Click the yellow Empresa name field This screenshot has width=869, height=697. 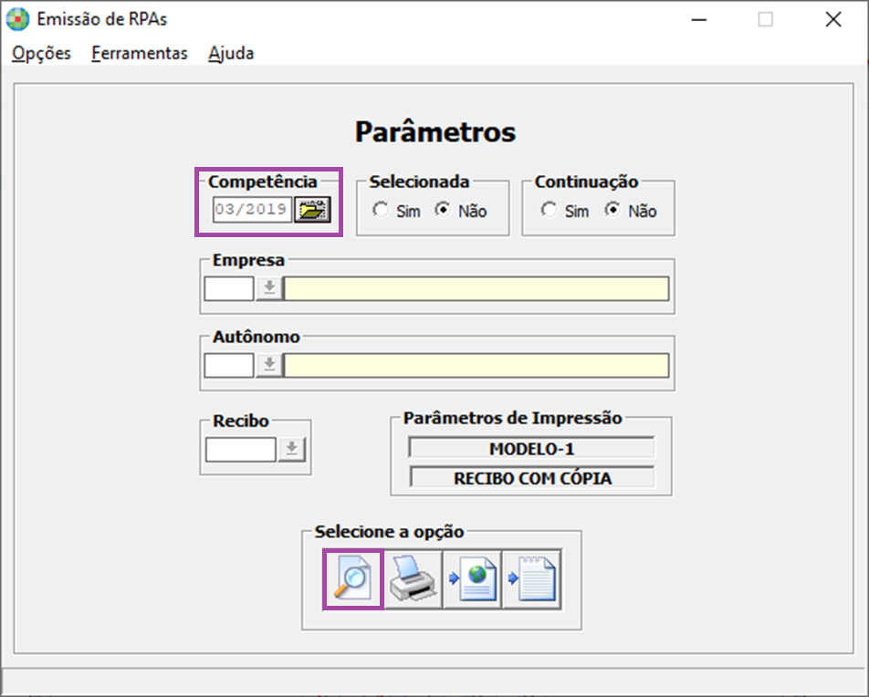476,288
